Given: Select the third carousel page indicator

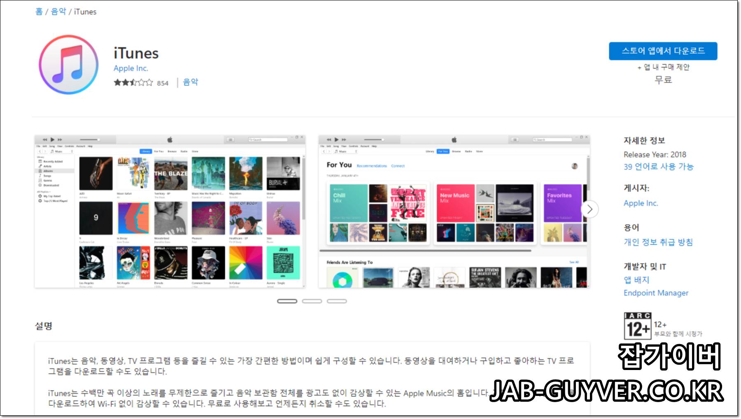Looking at the screenshot, I should click(337, 301).
